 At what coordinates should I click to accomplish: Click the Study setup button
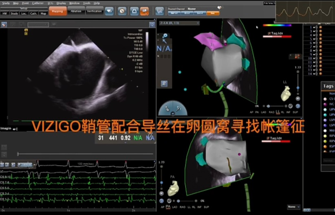(x=14, y=13)
